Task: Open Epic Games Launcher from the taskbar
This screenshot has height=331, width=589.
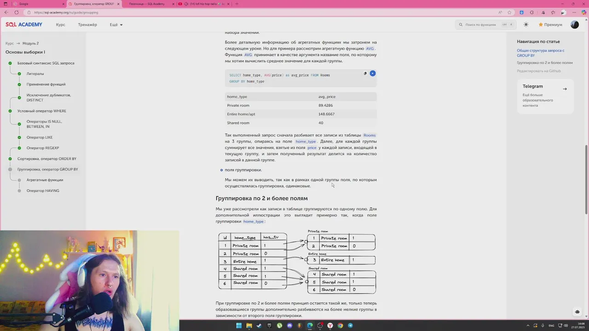Action: [269, 325]
